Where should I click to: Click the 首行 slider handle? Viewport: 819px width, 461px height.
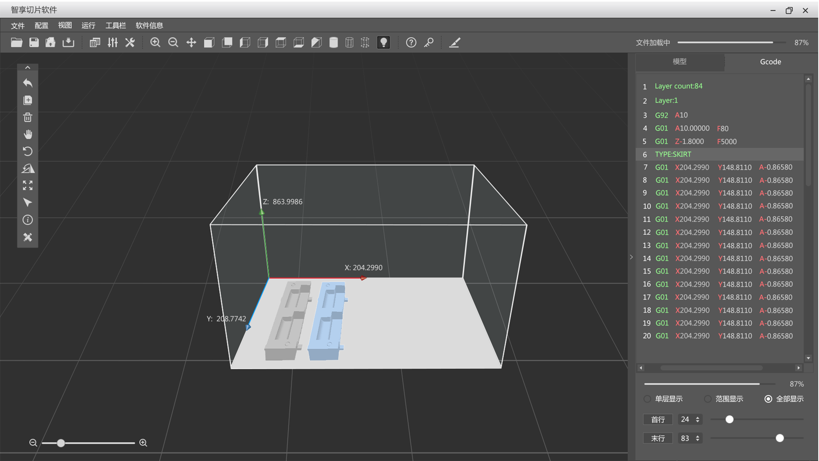[x=729, y=420]
